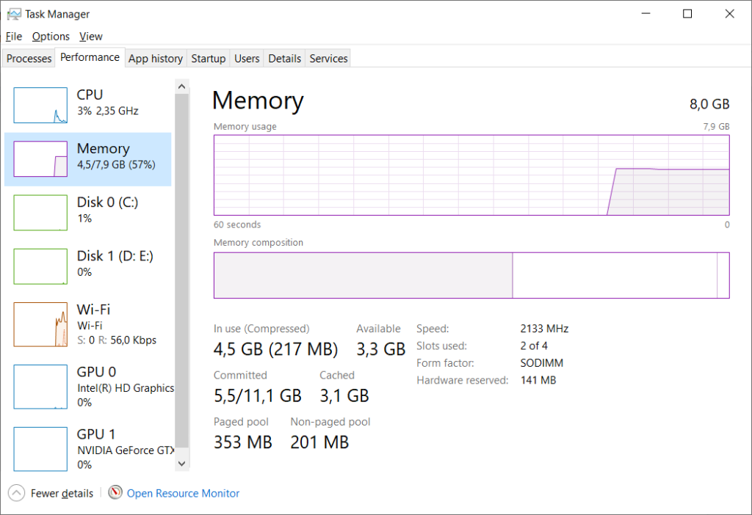Click the '3% 2,35 GHz' CPU value
The height and width of the screenshot is (515, 752).
click(x=108, y=112)
